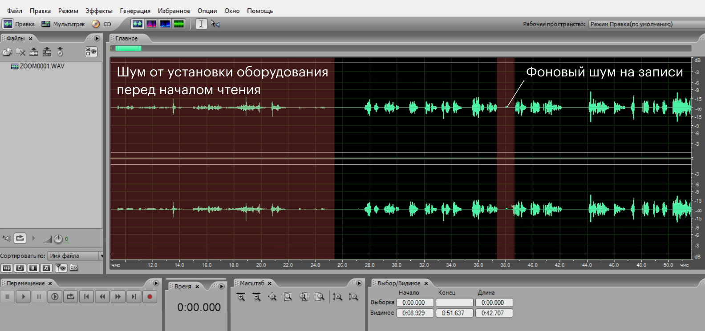Click the Stop transport button

pyautogui.click(x=8, y=297)
